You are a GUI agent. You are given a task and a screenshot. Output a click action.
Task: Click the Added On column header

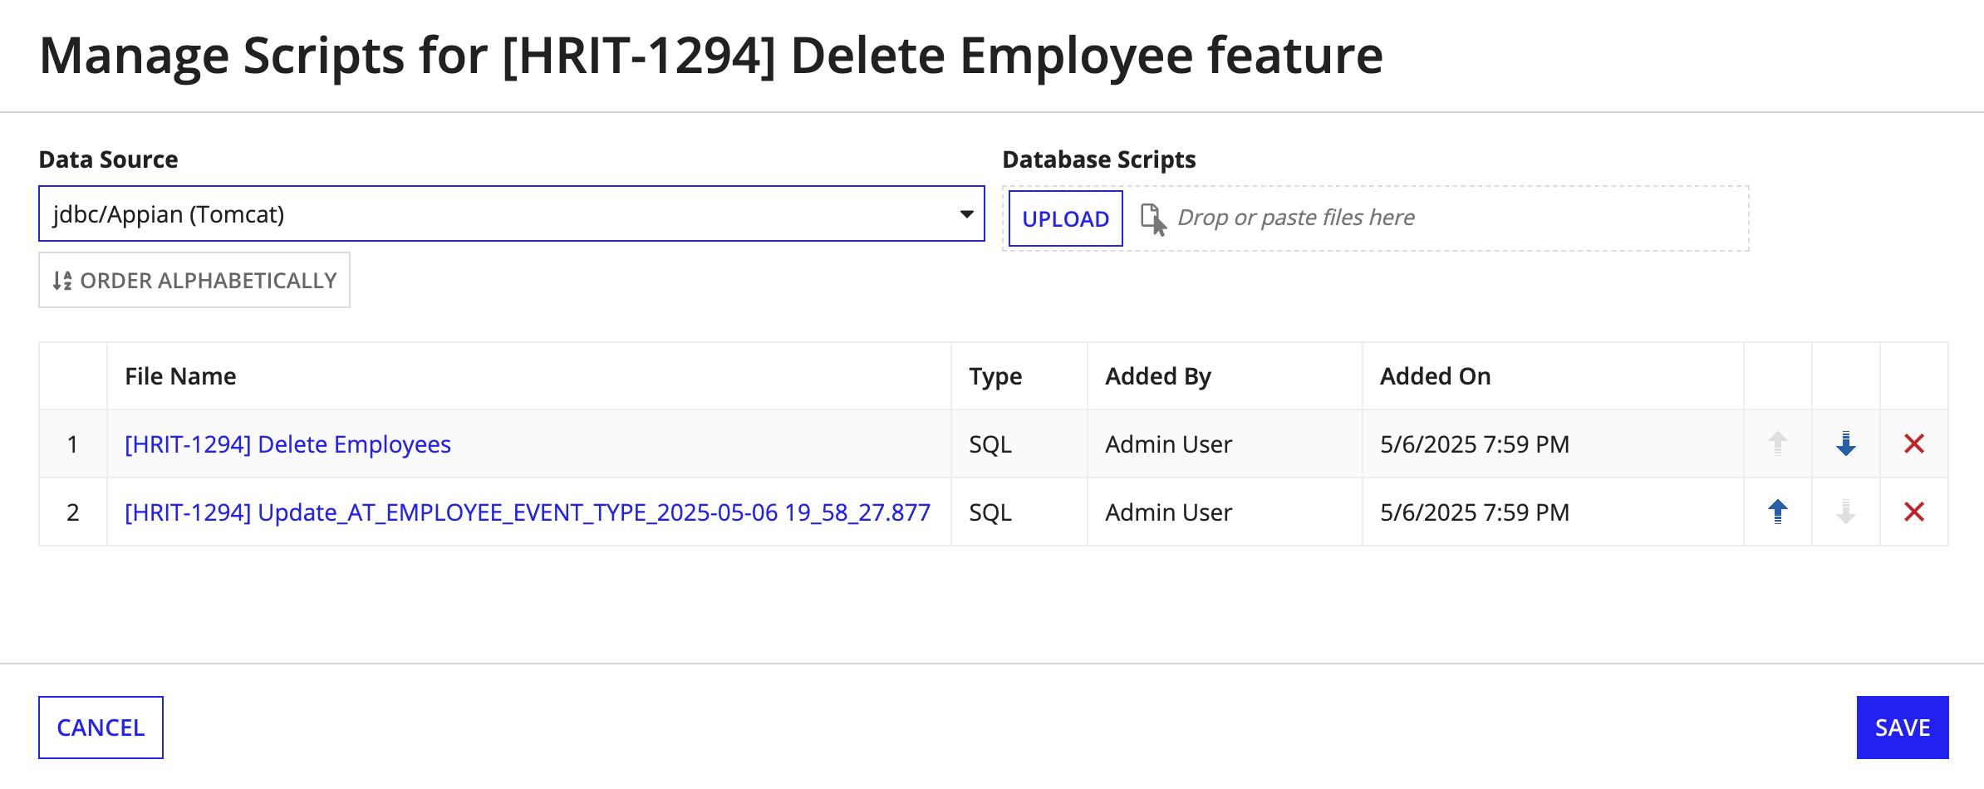pos(1435,376)
